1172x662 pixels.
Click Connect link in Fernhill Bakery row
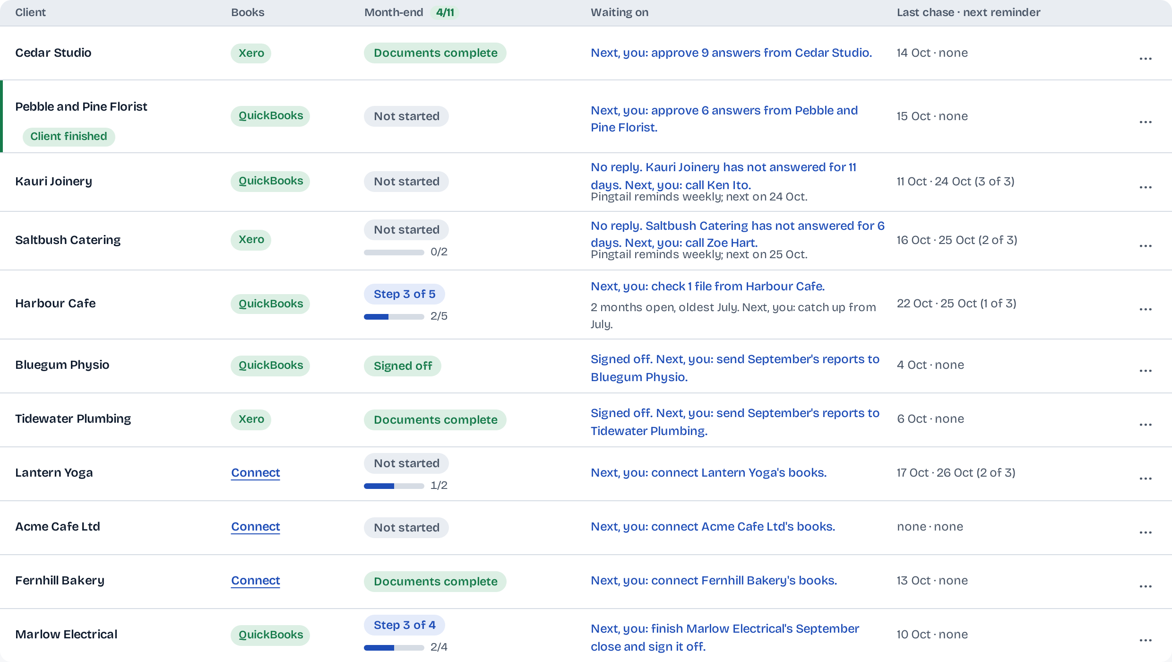click(256, 581)
